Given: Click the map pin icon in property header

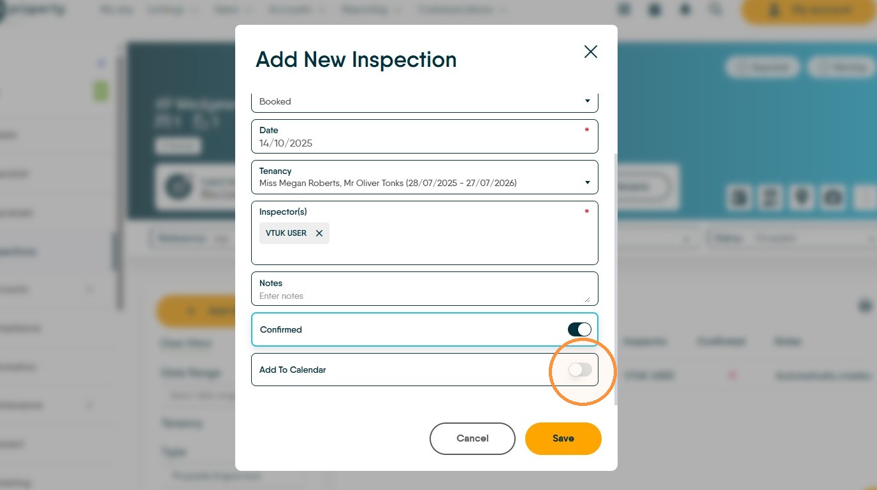Looking at the screenshot, I should [801, 198].
